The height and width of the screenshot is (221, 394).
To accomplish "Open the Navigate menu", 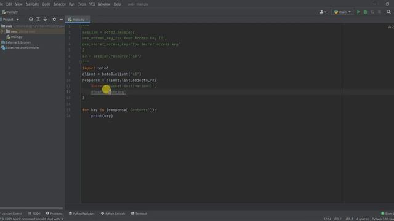I will point(33,4).
